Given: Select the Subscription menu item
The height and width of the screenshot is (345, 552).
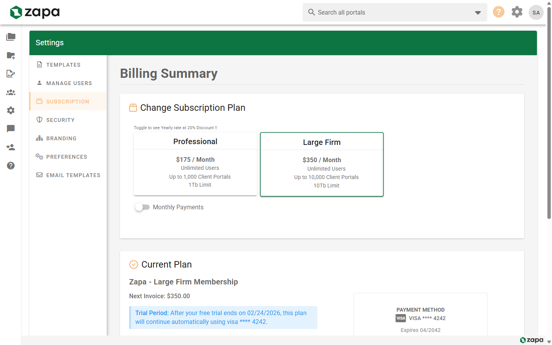Looking at the screenshot, I should (x=68, y=102).
